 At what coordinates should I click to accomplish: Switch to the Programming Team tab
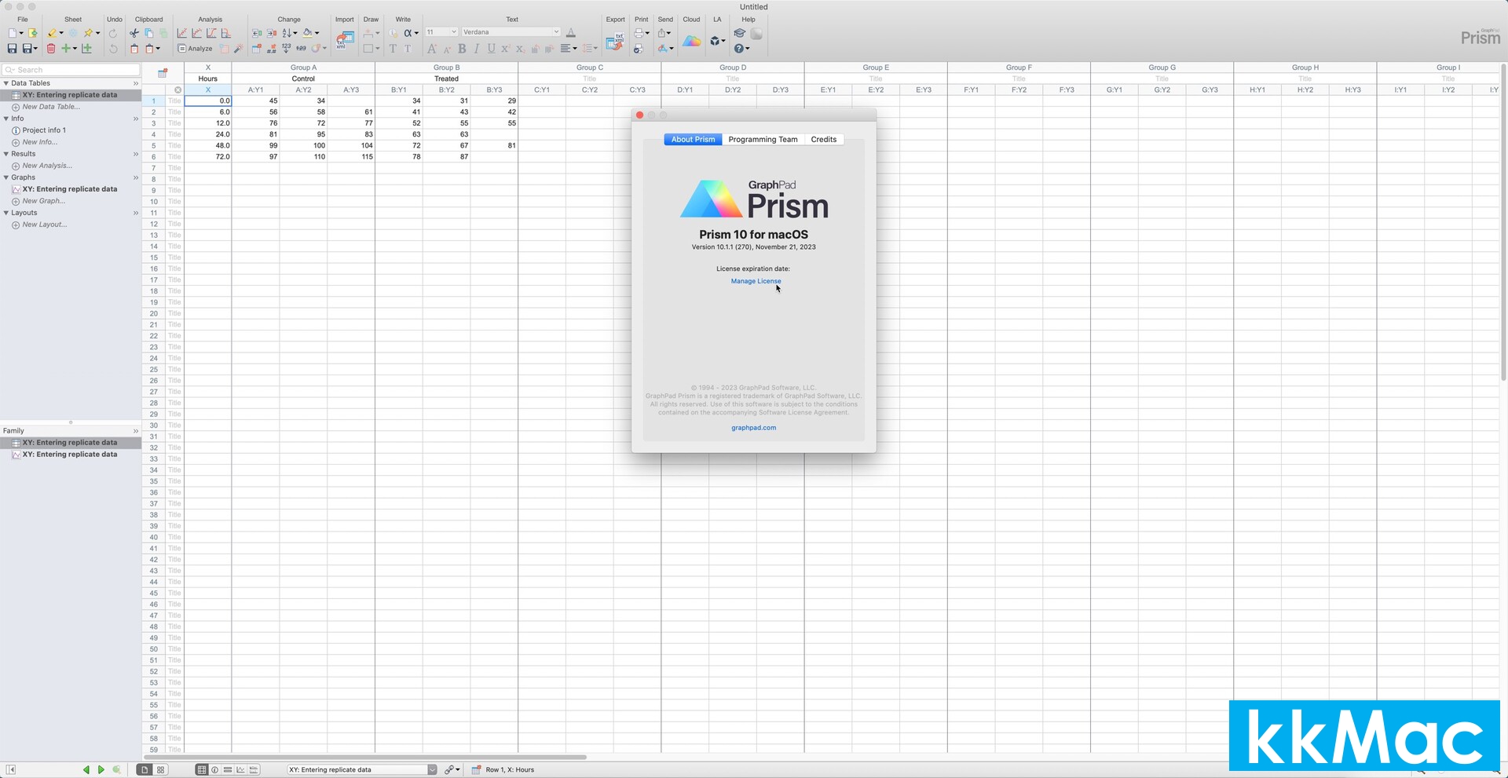click(x=763, y=140)
